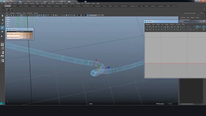
Task: Open the shelf options menu at left of shelf tabs
Action: pyautogui.click(x=3, y=10)
